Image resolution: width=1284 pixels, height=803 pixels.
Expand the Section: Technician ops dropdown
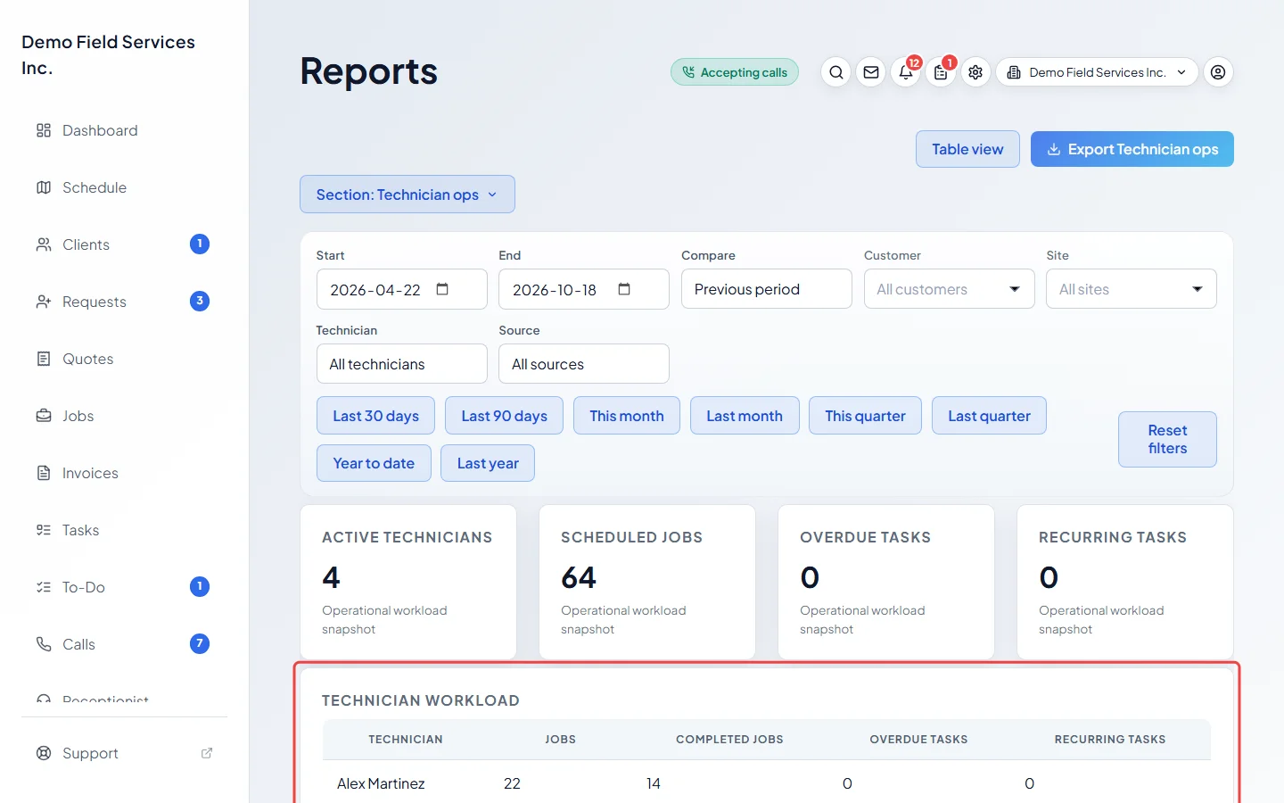(407, 195)
